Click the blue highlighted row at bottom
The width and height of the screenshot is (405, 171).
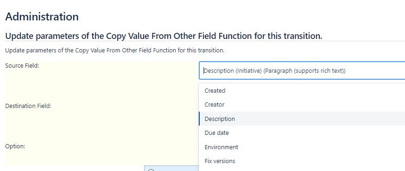tap(171, 168)
